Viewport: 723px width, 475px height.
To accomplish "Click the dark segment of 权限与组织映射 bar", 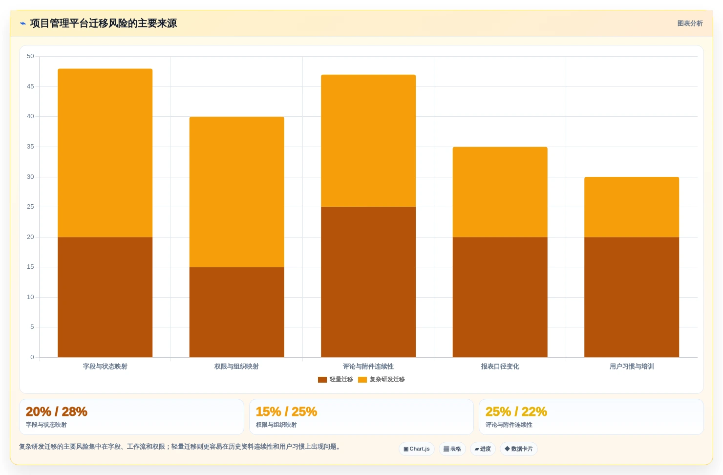I will click(237, 312).
